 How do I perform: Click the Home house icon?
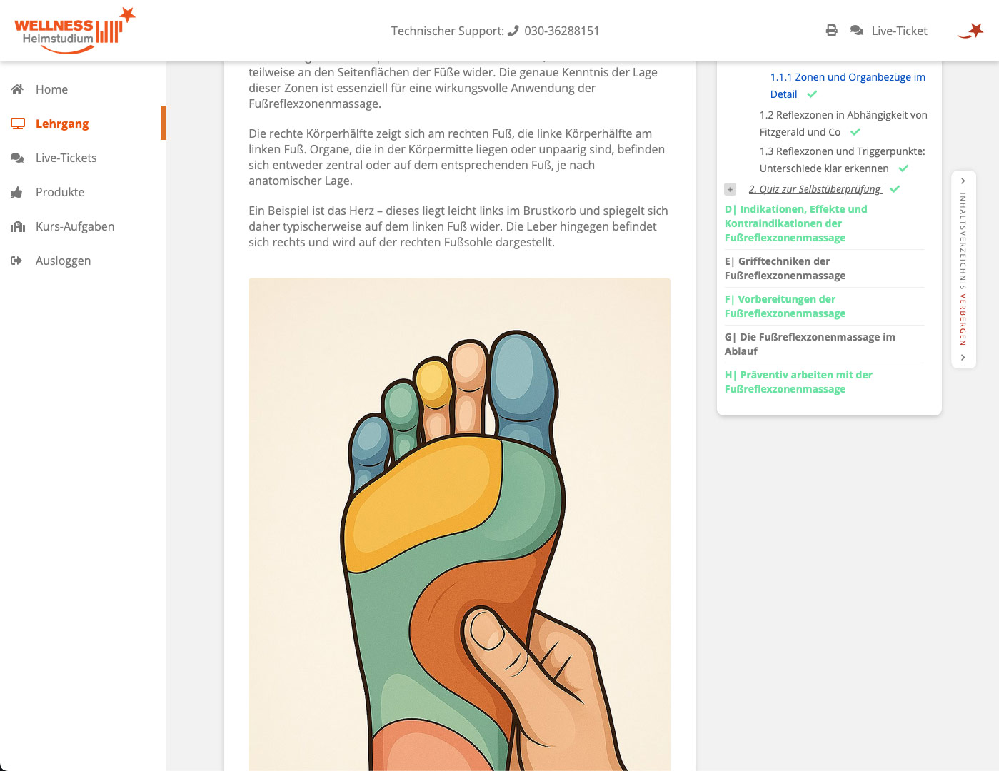click(x=18, y=89)
